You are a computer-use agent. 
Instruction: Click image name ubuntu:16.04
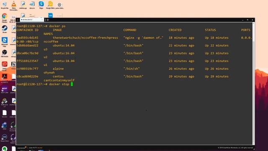tap(64, 53)
